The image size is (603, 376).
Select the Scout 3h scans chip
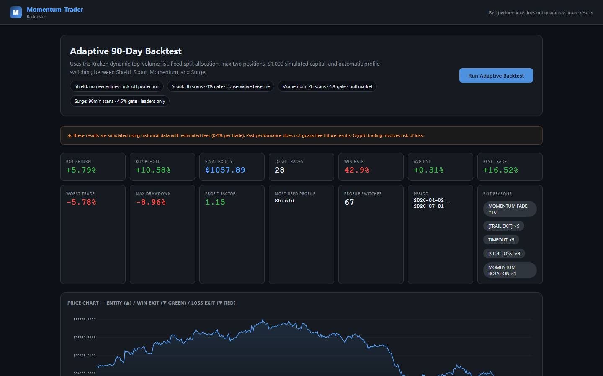click(221, 86)
